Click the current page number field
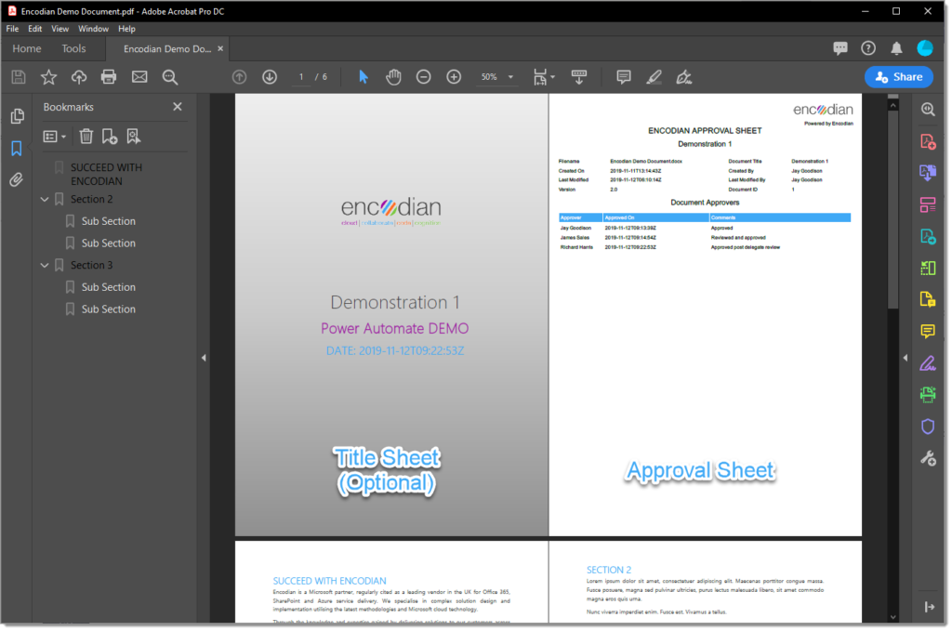The width and height of the screenshot is (952, 631). click(300, 77)
